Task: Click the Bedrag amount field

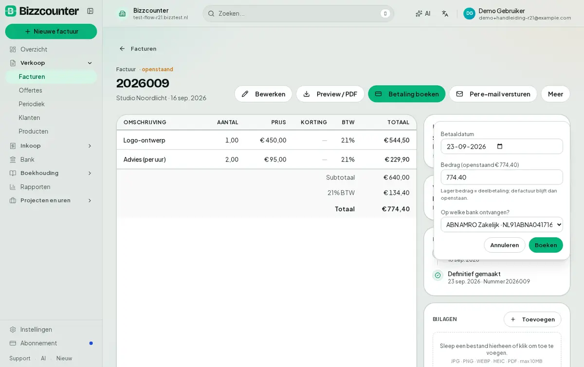Action: click(x=502, y=177)
